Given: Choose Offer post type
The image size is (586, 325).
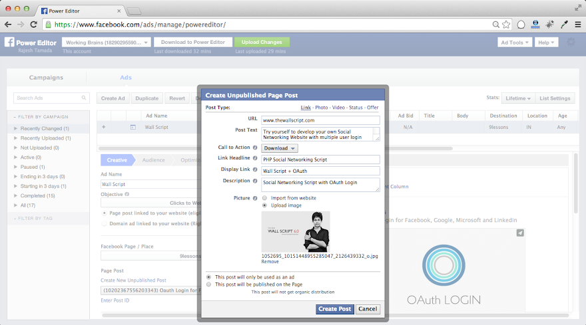Looking at the screenshot, I should (x=373, y=108).
